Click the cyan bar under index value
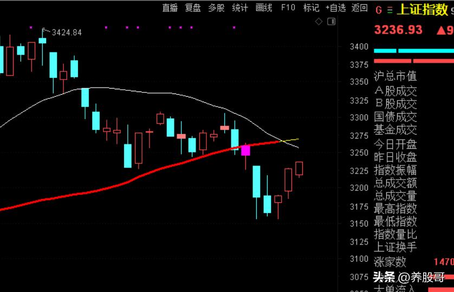 (414, 51)
